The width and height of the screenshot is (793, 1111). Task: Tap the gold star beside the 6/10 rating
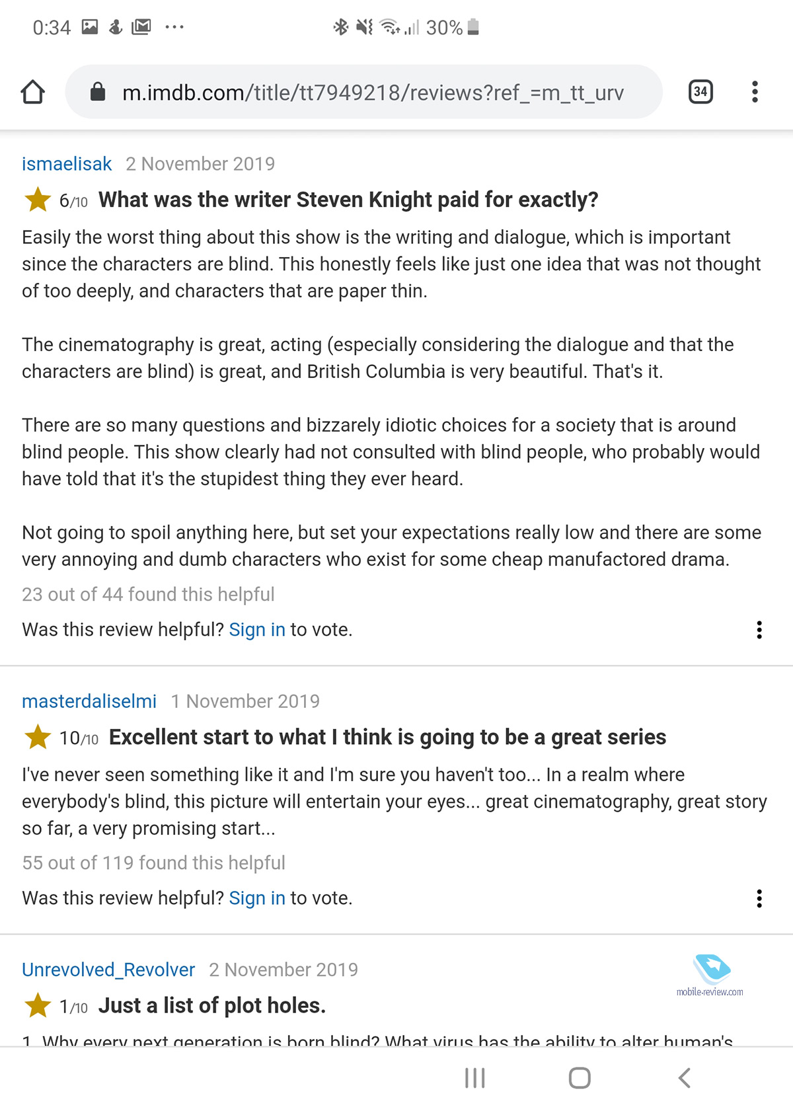point(38,200)
